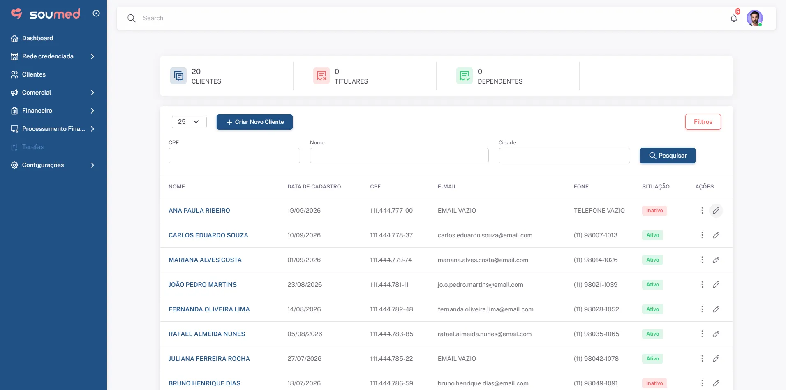The image size is (786, 390).
Task: Select Clientes in the sidebar
Action: tap(53, 74)
